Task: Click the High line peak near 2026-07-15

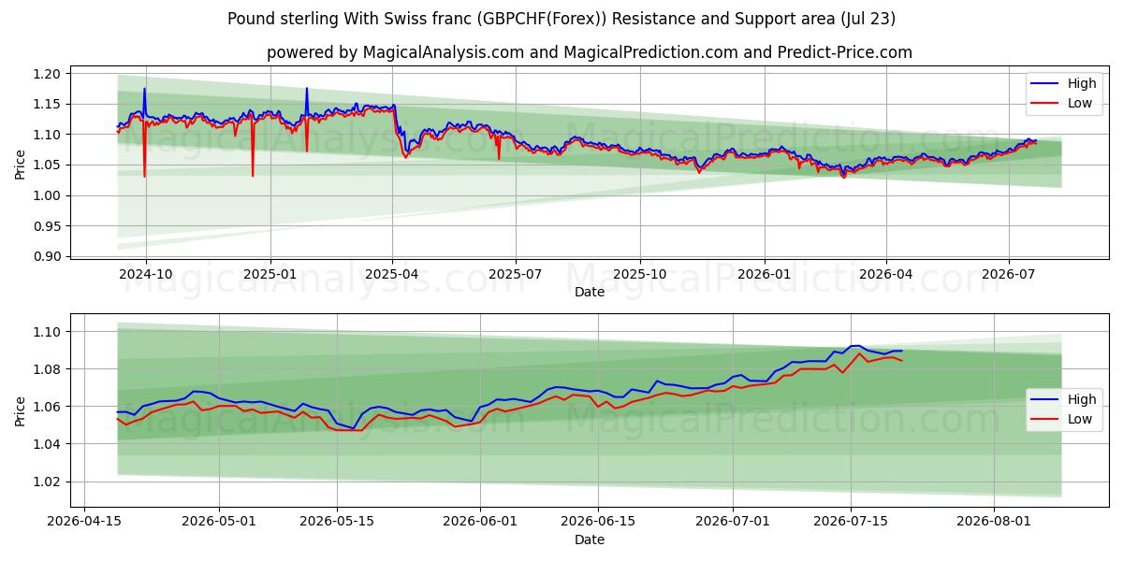Action: coord(854,346)
